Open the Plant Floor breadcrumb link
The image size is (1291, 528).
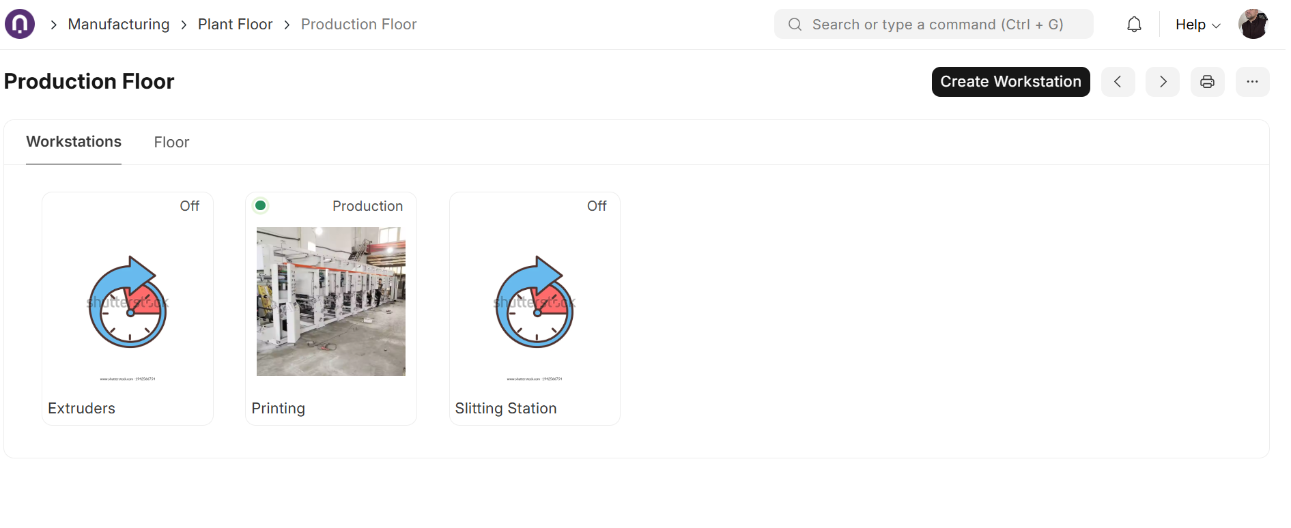pos(235,25)
